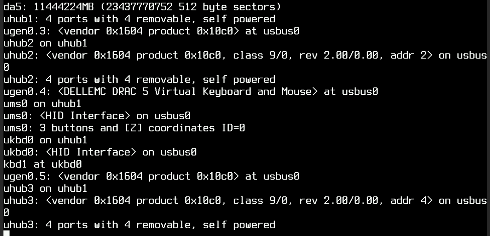490x236 pixels.
Task: Click the "ukbd0 on uhub1" line
Action: point(45,140)
